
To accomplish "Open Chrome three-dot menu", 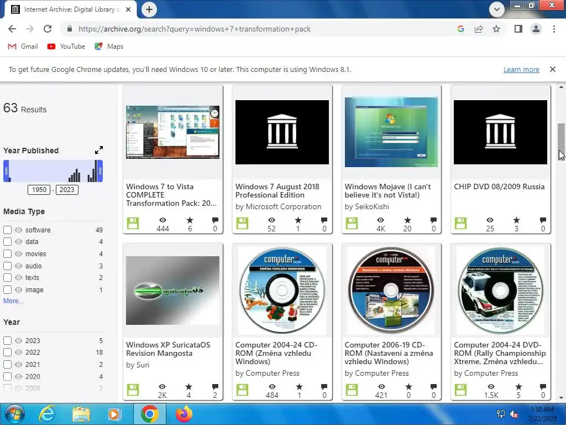I will coord(554,29).
